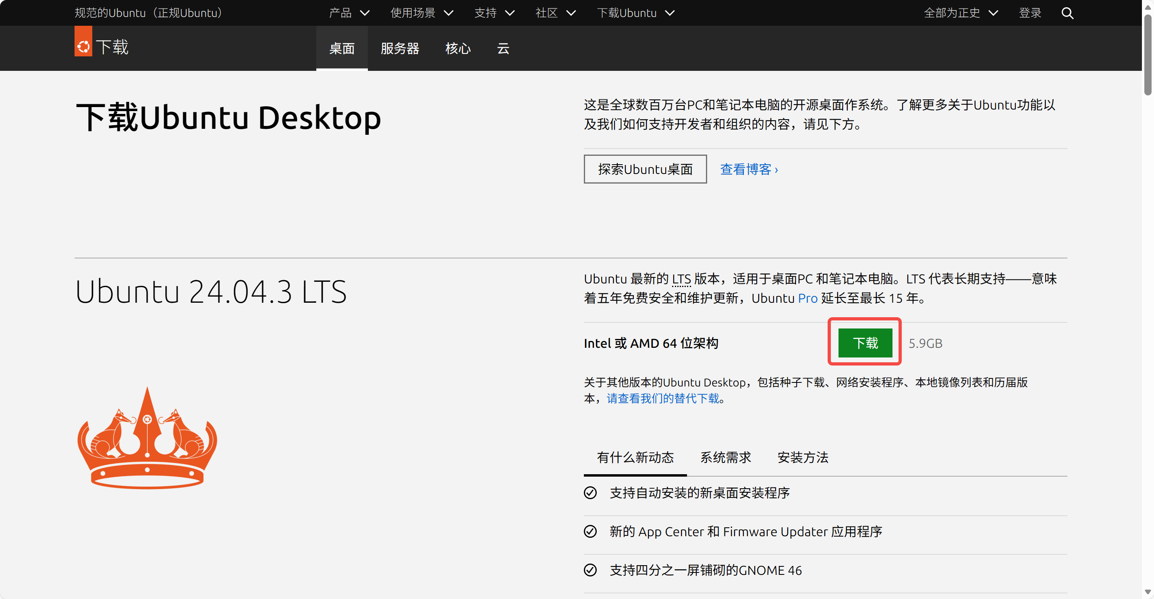This screenshot has height=599, width=1154.
Task: Switch to the 服务器 tab
Action: (x=400, y=48)
